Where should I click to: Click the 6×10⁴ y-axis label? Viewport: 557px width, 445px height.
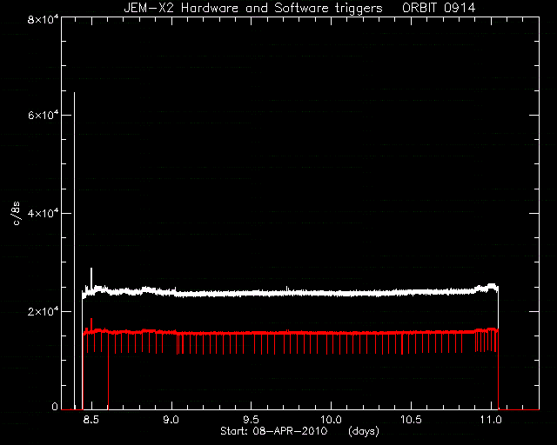point(44,115)
